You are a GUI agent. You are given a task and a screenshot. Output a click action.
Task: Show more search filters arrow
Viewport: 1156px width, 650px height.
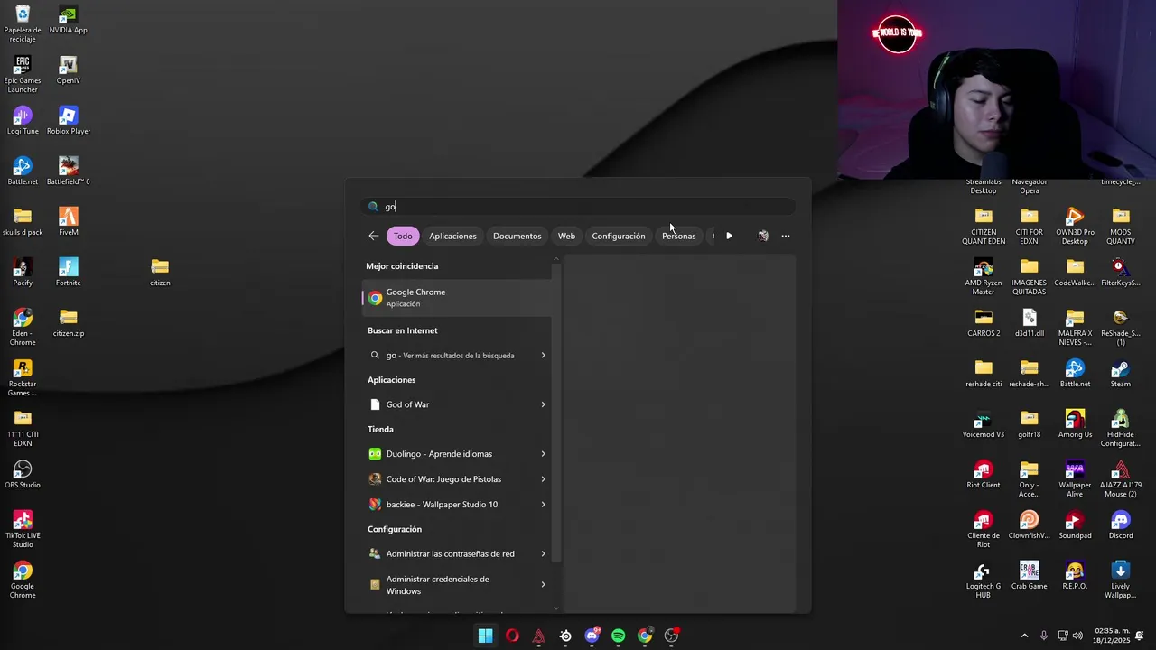click(729, 236)
